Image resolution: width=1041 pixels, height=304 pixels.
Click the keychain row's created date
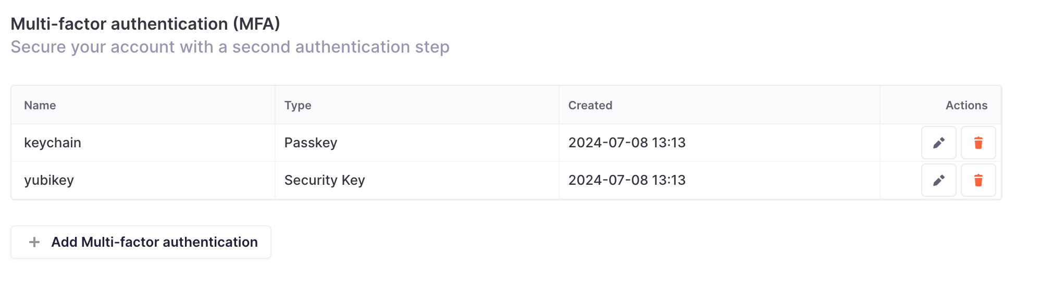pyautogui.click(x=626, y=143)
